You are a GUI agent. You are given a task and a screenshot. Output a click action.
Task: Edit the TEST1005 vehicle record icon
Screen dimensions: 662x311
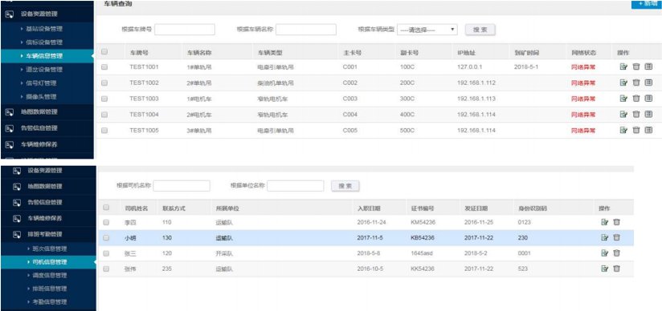[623, 130]
